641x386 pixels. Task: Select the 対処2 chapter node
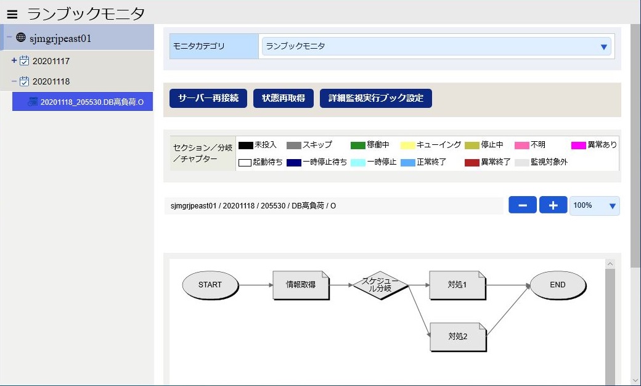[458, 337]
